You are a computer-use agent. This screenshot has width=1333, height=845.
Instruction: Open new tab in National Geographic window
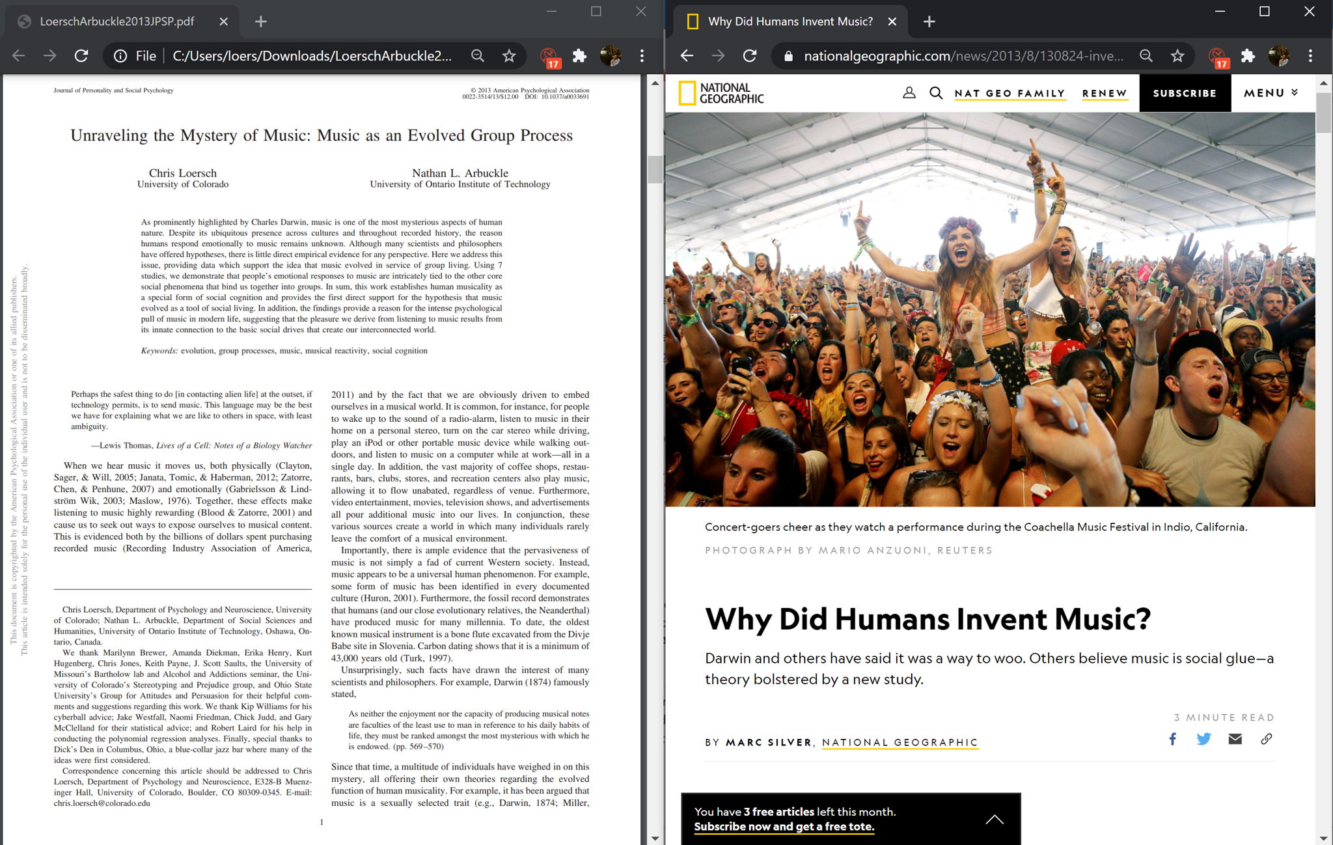point(929,21)
